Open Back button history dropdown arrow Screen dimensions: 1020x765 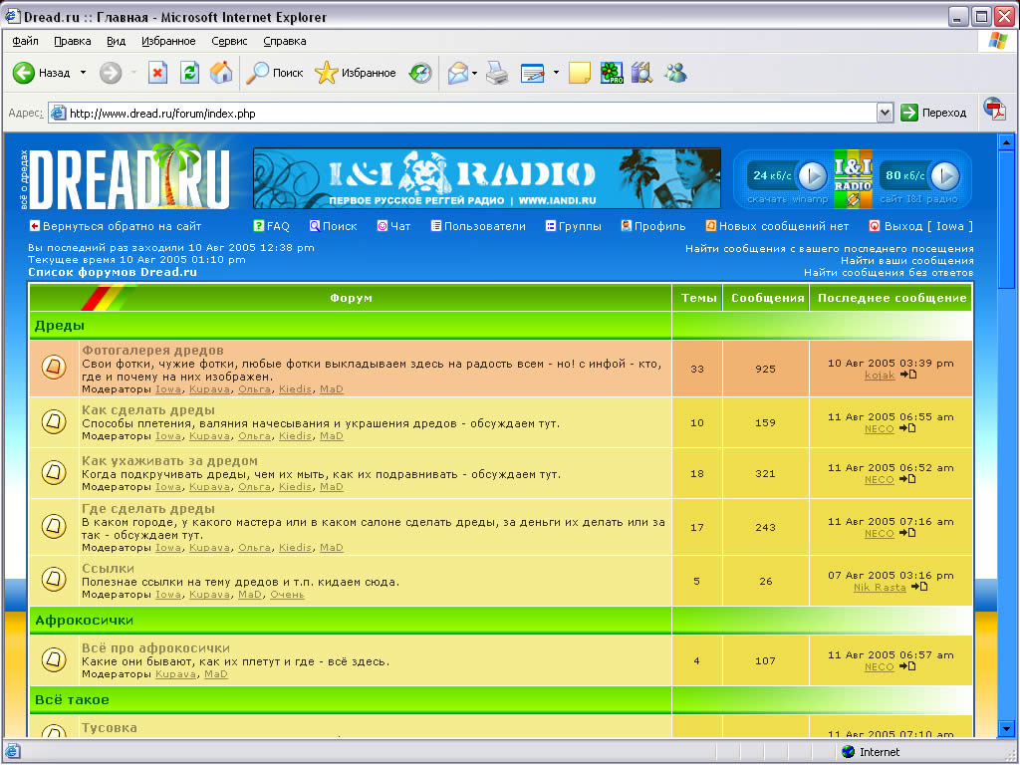coord(83,73)
